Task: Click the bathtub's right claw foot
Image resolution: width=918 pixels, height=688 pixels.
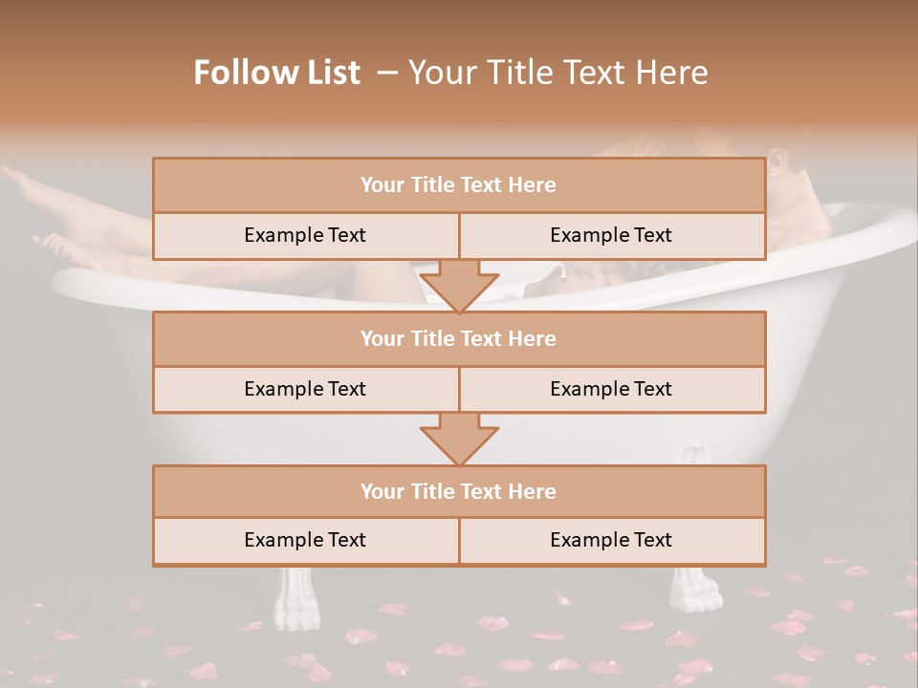Action: (697, 589)
